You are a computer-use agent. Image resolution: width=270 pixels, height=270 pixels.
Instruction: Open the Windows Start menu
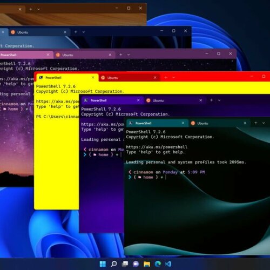[103, 264]
